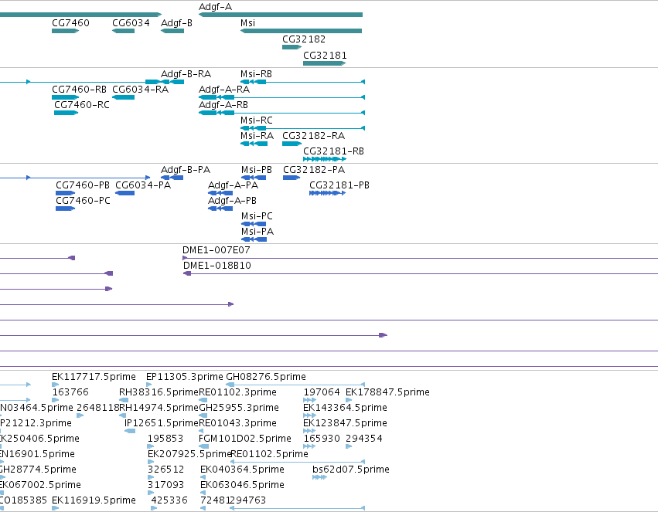Click the RE01043.3prime EST
This screenshot has height=512, width=658.
click(x=201, y=431)
